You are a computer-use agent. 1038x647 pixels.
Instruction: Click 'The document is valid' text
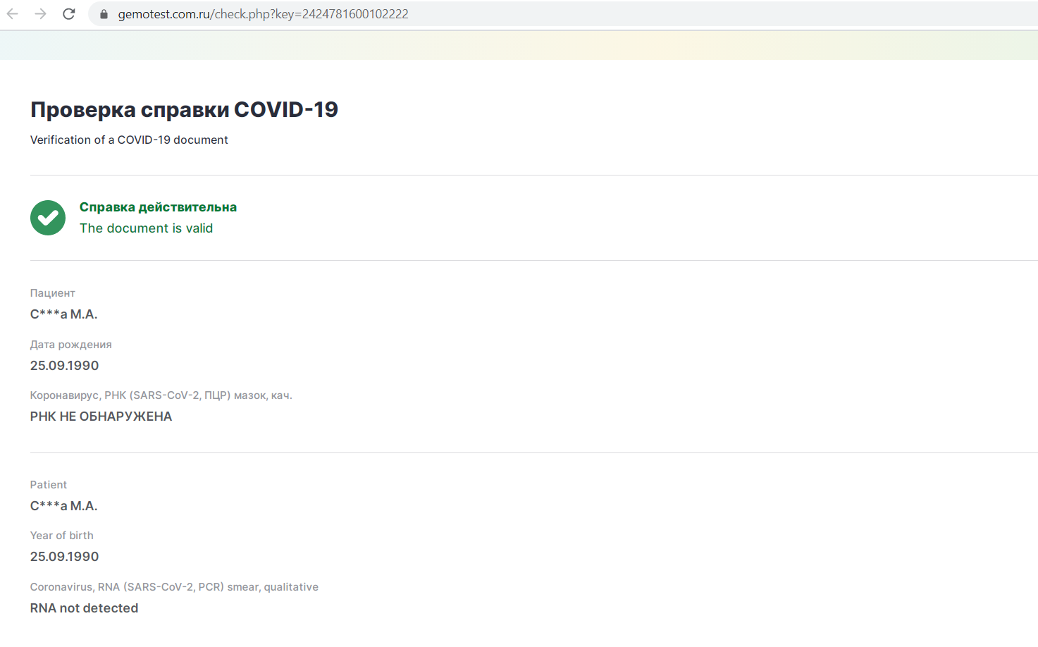point(146,228)
